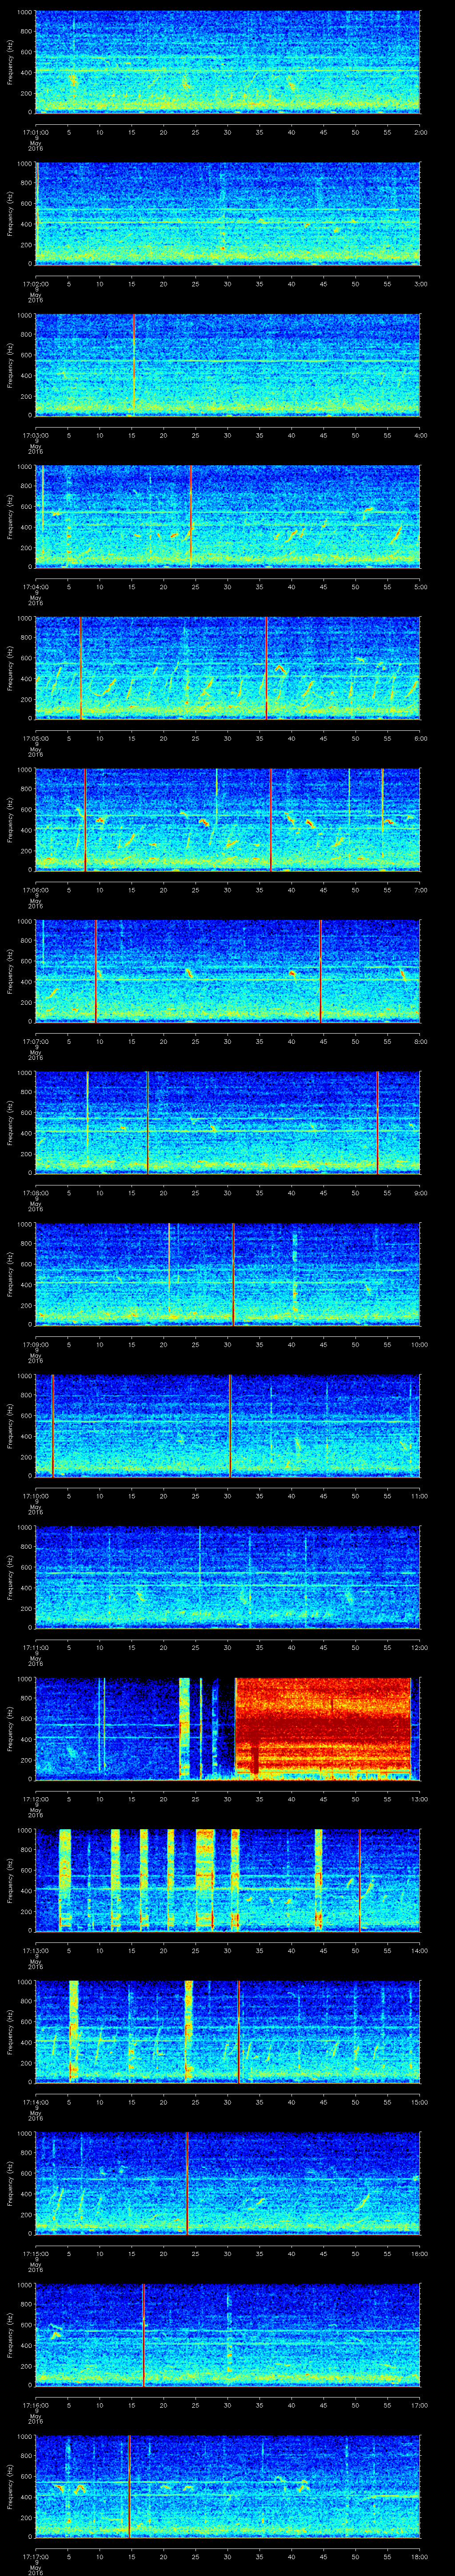The image size is (455, 2576).
Task: Pick the spectrogram panel starting at 17:10:00
Action: [228, 1425]
